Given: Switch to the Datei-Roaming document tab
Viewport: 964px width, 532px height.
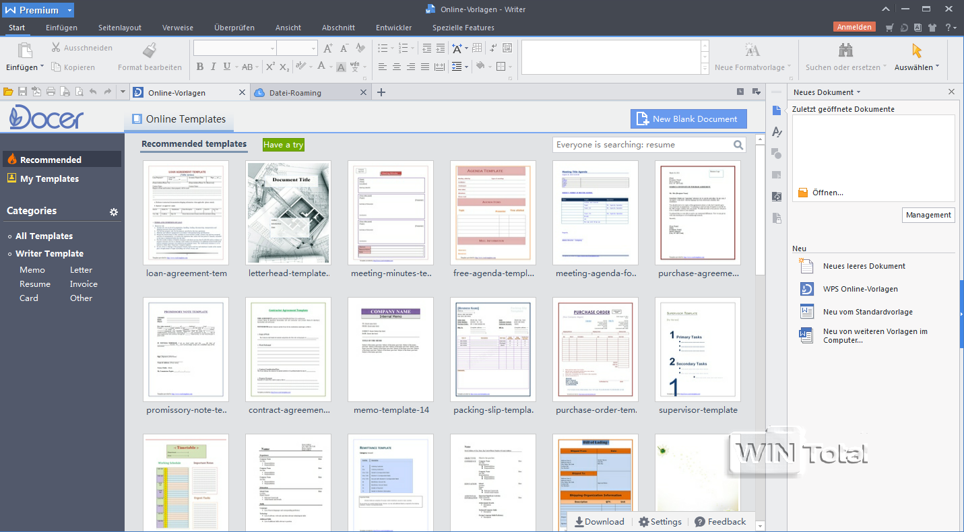Looking at the screenshot, I should (x=295, y=93).
